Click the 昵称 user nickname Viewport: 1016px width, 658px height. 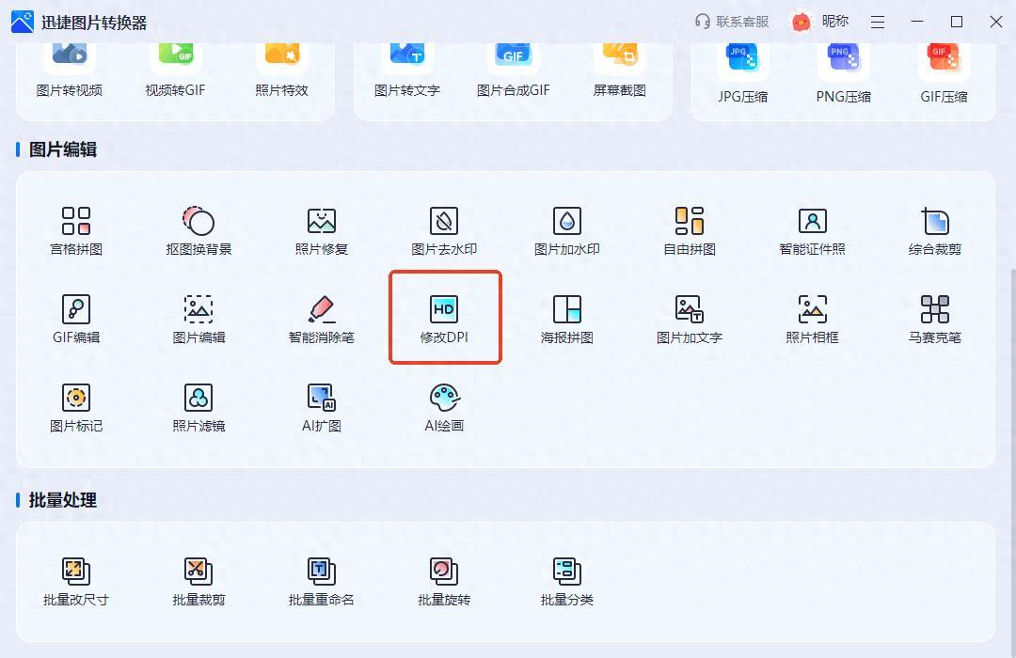coord(834,22)
